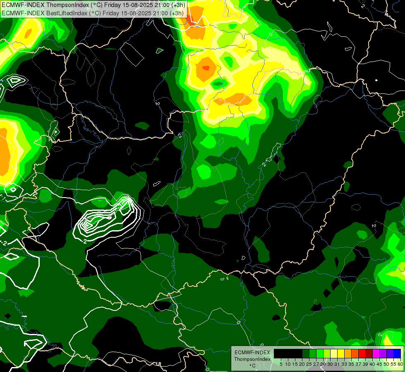
Task: Select the bright red 37-39 legend swatch
Action: click(362, 353)
